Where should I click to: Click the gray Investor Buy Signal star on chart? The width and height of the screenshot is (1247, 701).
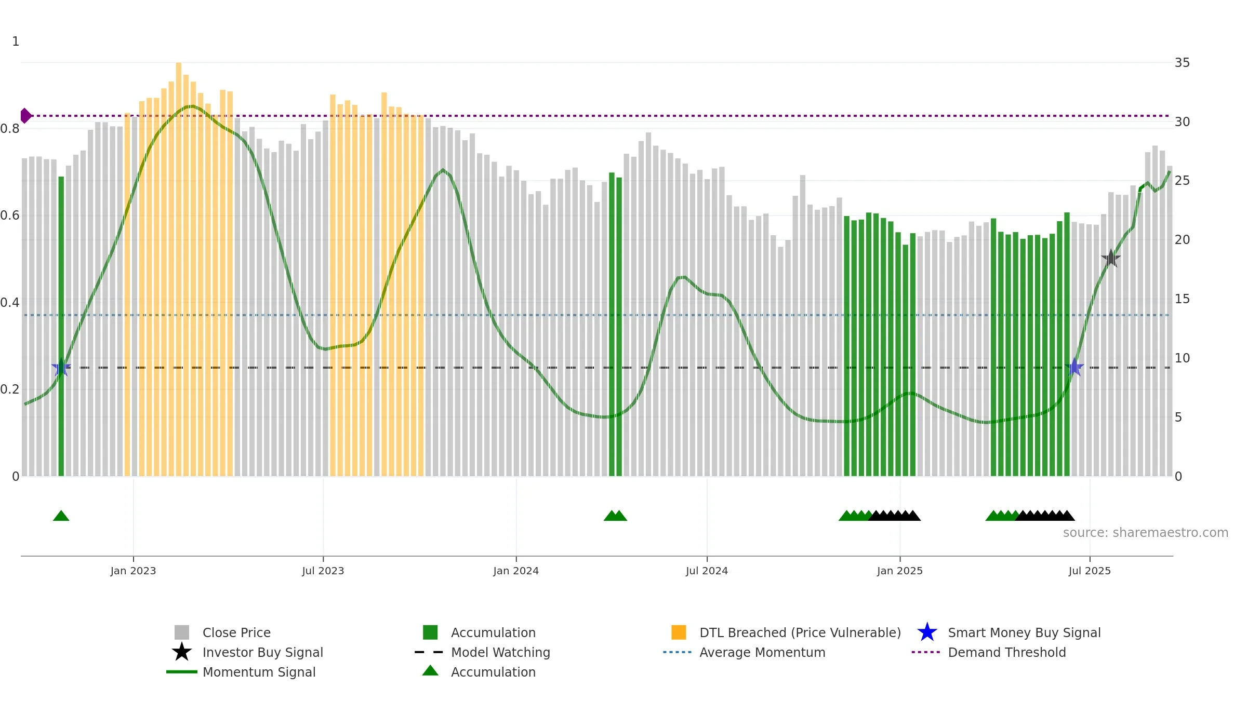1111,258
